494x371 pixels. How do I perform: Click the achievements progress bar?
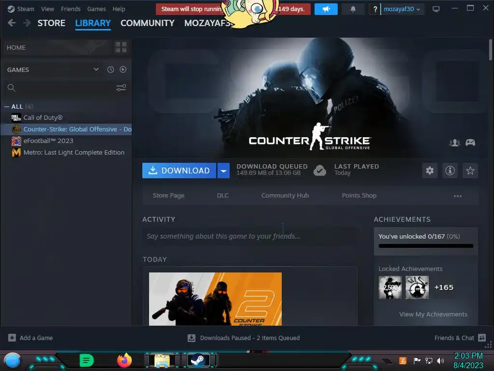[426, 246]
